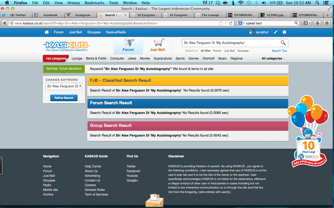The height and width of the screenshot is (208, 334).
Task: Open the Google search engine dropdown
Action: 242,23
